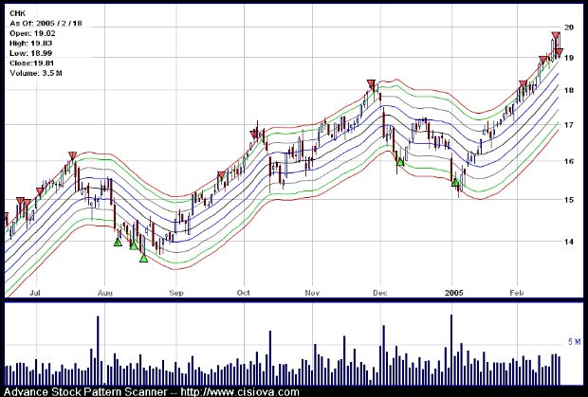Select the red marker in early February near 18
Image resolution: width=588 pixels, height=397 pixels.
[x=523, y=84]
